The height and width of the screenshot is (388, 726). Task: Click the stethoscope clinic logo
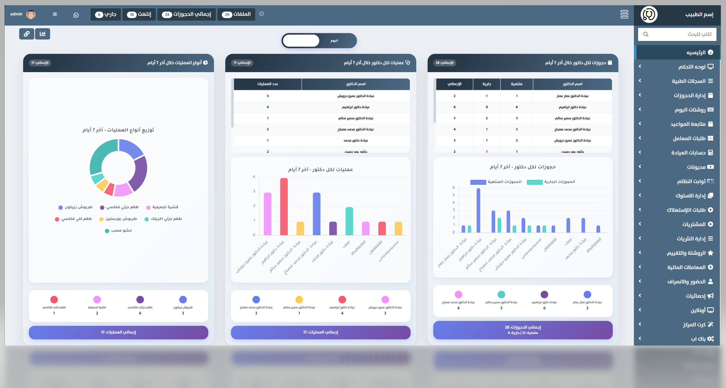(649, 15)
